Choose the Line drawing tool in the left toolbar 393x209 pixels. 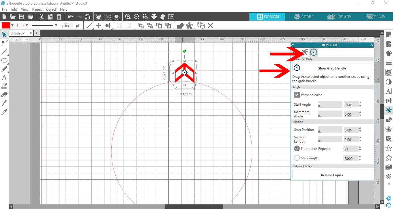(4, 52)
